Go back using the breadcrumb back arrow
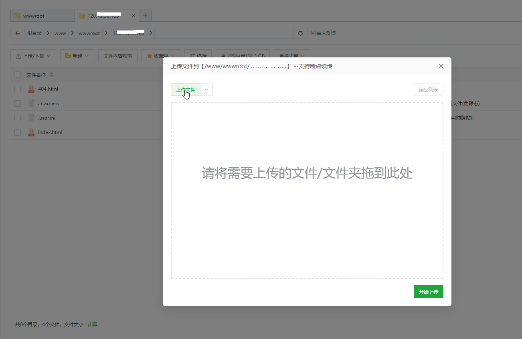Viewport: 522px width, 339px height. (17, 33)
